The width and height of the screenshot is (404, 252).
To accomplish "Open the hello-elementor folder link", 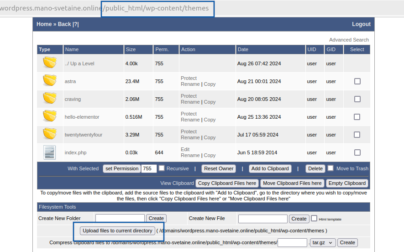I will coord(82,117).
